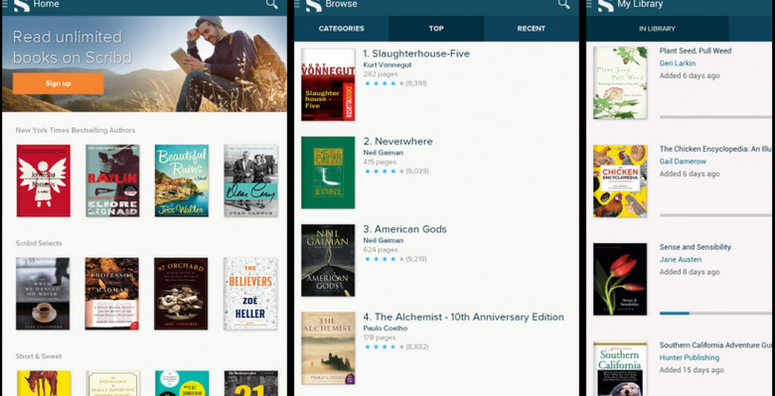Click the title 3. American Gods
The width and height of the screenshot is (775, 396).
click(404, 229)
